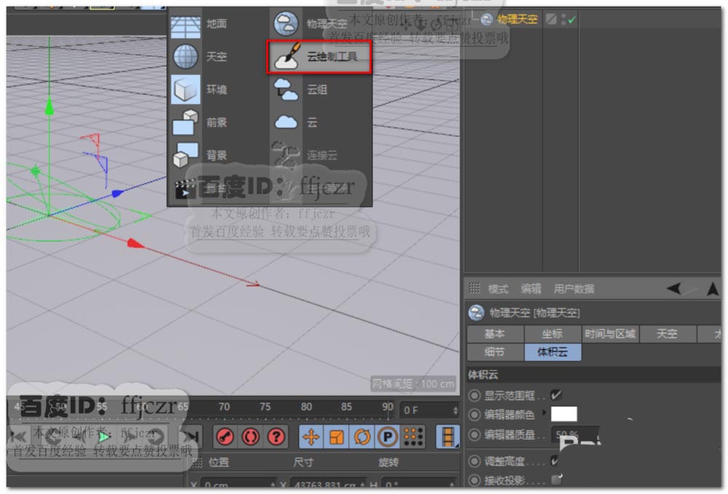Click keyframe circle next to 显示范围框
This screenshot has width=728, height=494.
tap(474, 396)
